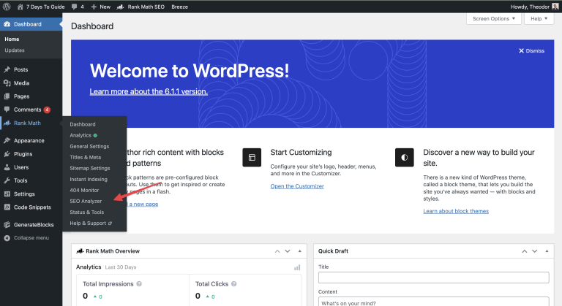Screen dimensions: 562x306
Task: Click the Code Snippets scissors icon
Action: [x=7, y=207]
